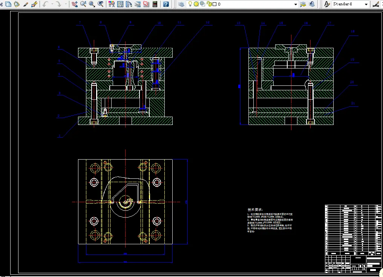Click the parts list title block table
The width and height of the screenshot is (383, 277).
click(x=353, y=239)
